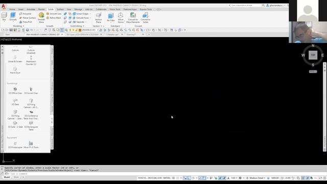Open the Extract Edges dropdown arrow
The width and height of the screenshot is (327, 184).
click(x=90, y=14)
